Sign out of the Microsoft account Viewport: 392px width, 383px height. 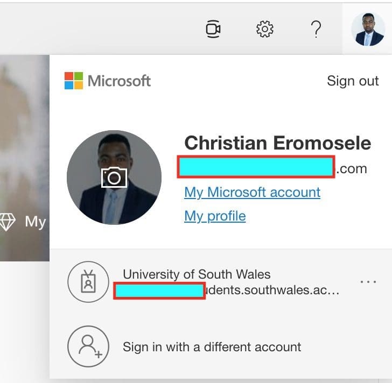point(353,81)
